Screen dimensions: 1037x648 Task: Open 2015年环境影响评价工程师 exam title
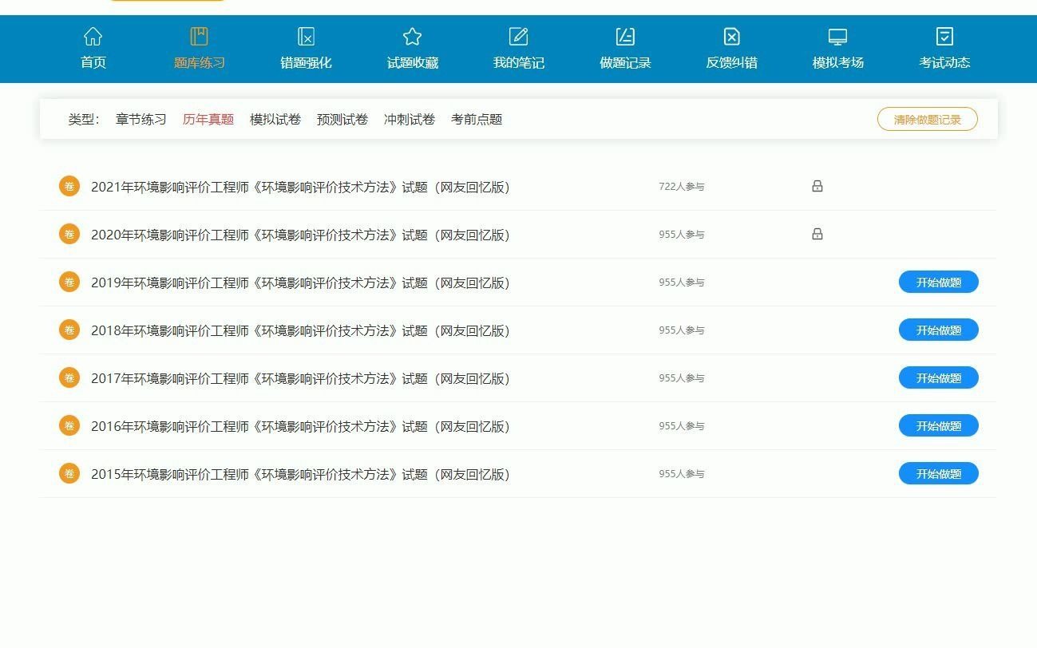pyautogui.click(x=300, y=474)
